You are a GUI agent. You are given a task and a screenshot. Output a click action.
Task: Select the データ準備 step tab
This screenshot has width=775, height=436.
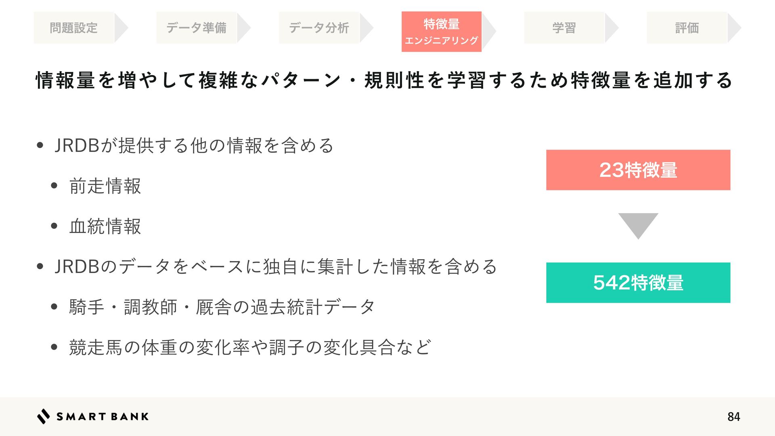click(197, 28)
